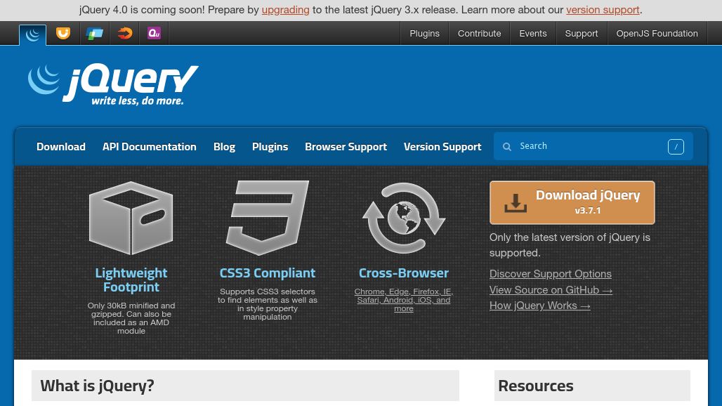Viewport: 722px width, 406px height.
Task: Click the Lightweight Footprint heading
Action: (131, 280)
